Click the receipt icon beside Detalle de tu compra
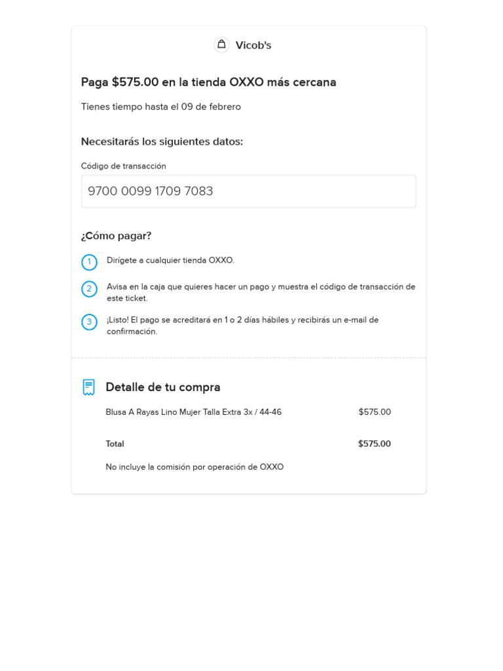The width and height of the screenshot is (503, 671). tap(89, 387)
